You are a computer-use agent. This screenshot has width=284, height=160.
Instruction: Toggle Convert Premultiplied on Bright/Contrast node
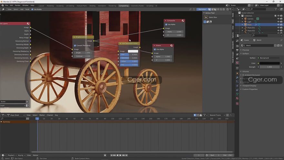[75, 46]
